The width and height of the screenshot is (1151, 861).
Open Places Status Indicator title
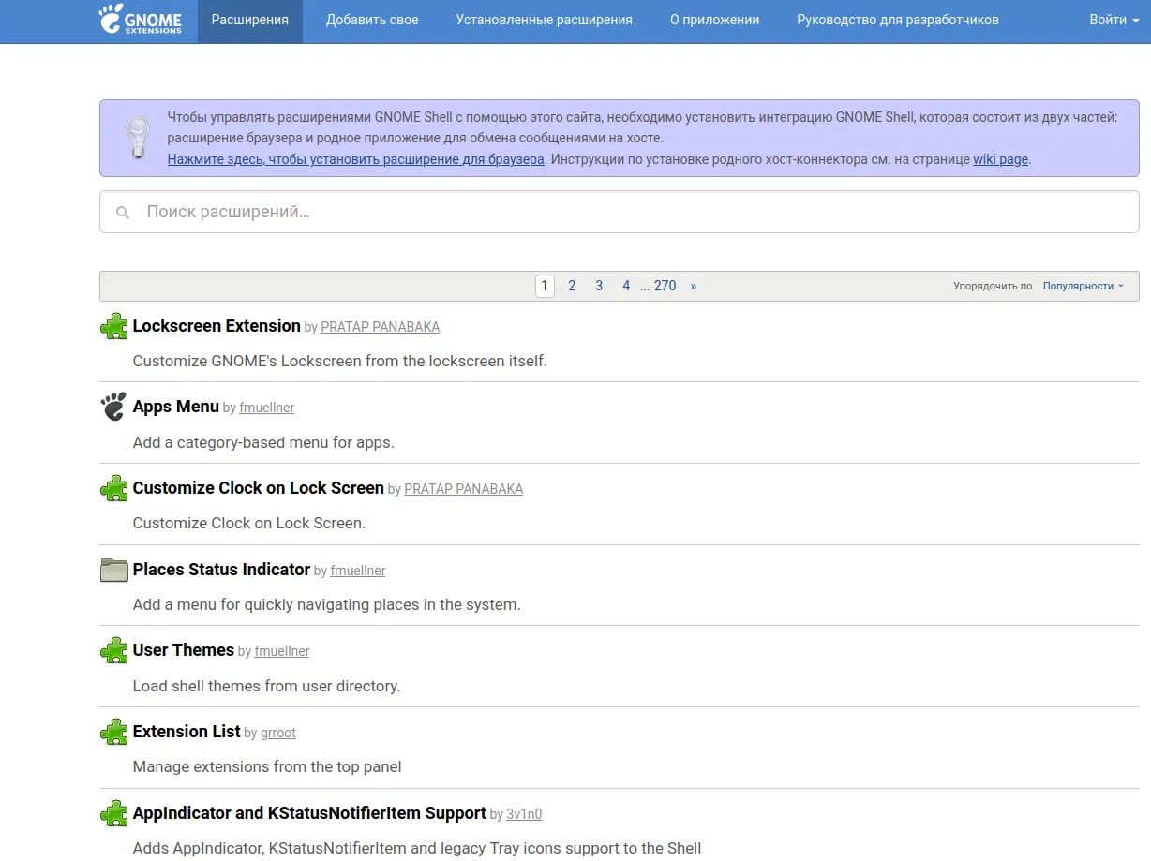[221, 570]
